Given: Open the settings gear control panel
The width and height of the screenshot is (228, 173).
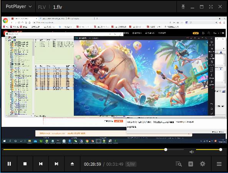Looking at the screenshot, I should pyautogui.click(x=203, y=164).
